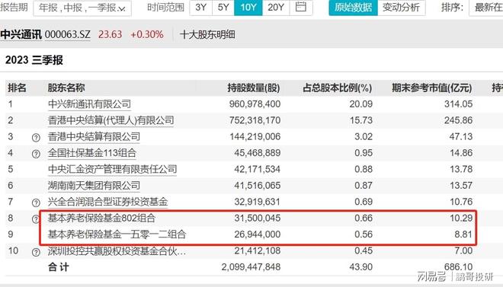Click the 2023 三季报 section heading
503x287 pixels.
[x=34, y=60]
